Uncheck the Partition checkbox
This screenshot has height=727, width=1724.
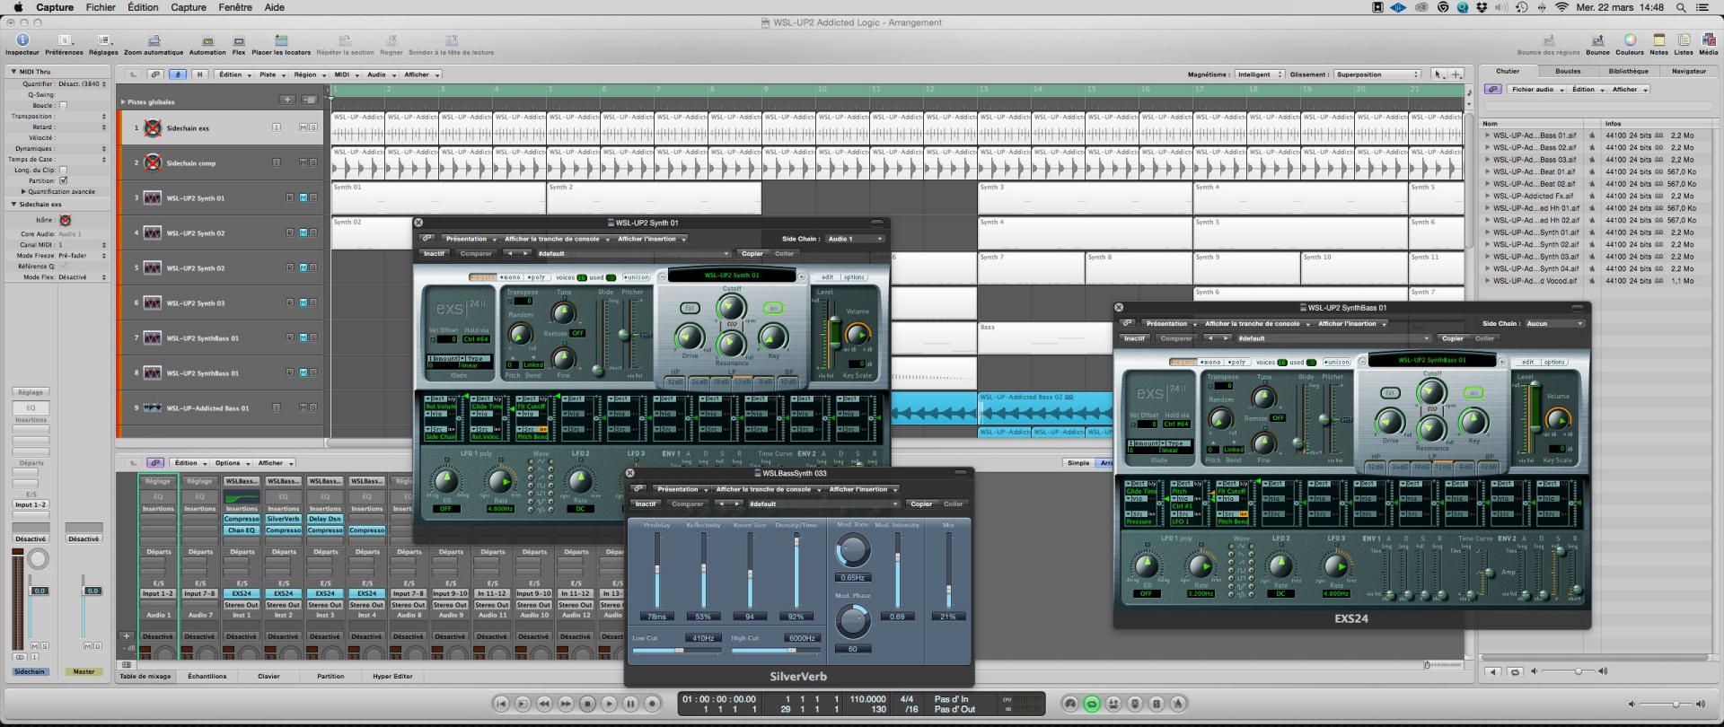pyautogui.click(x=63, y=180)
